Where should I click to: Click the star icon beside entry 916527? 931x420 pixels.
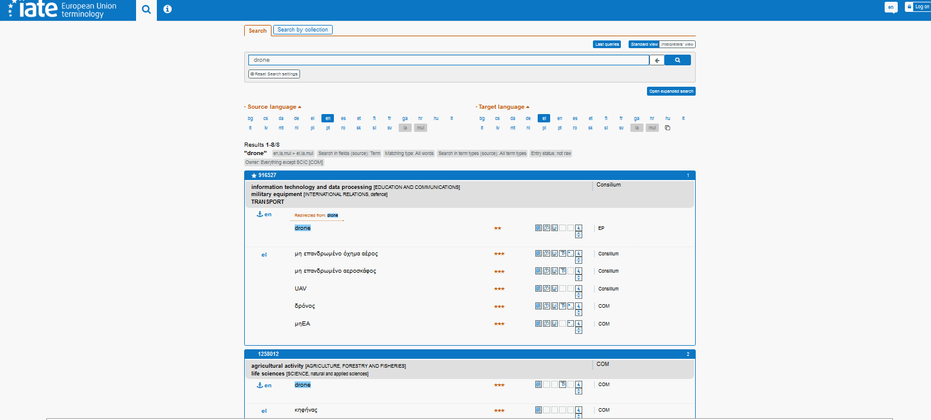[254, 175]
